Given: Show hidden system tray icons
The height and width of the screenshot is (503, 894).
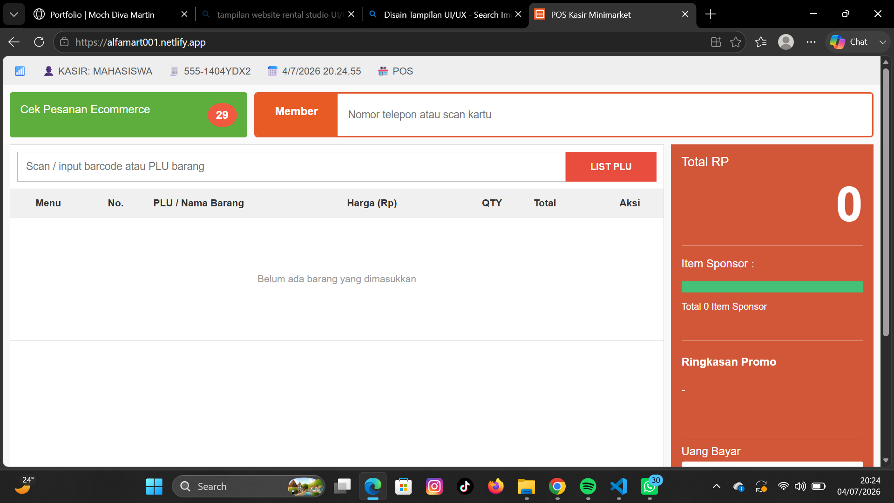Looking at the screenshot, I should 717,486.
